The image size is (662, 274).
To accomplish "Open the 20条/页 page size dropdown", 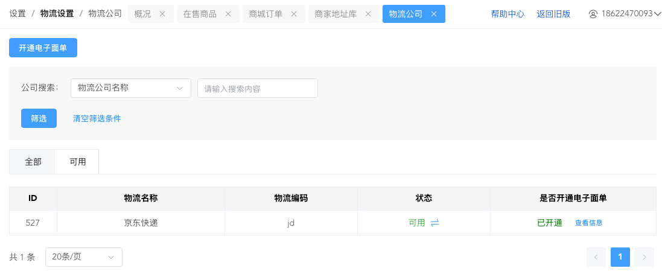I will tap(84, 257).
